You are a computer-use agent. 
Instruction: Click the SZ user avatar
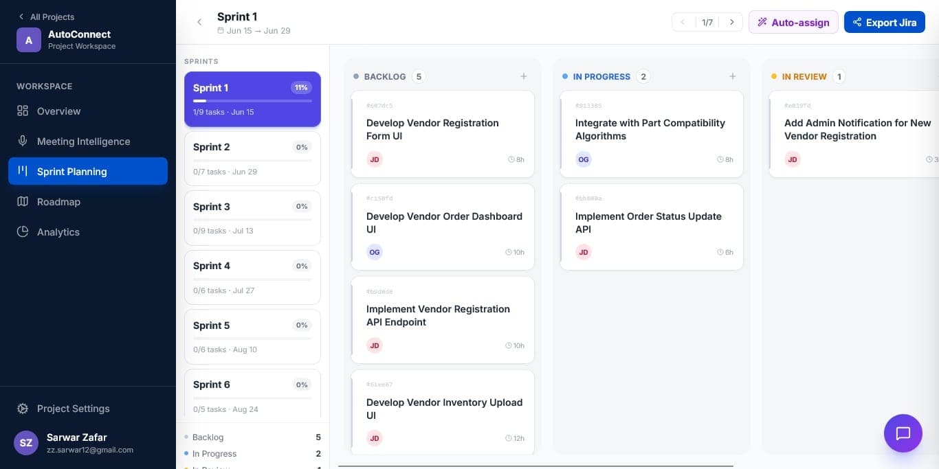point(26,443)
